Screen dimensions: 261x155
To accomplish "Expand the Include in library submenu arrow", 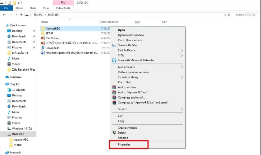I will [182, 77].
